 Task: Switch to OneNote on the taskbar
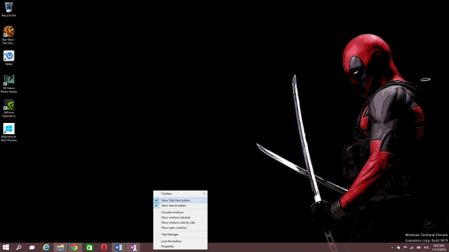pyautogui.click(x=133, y=247)
